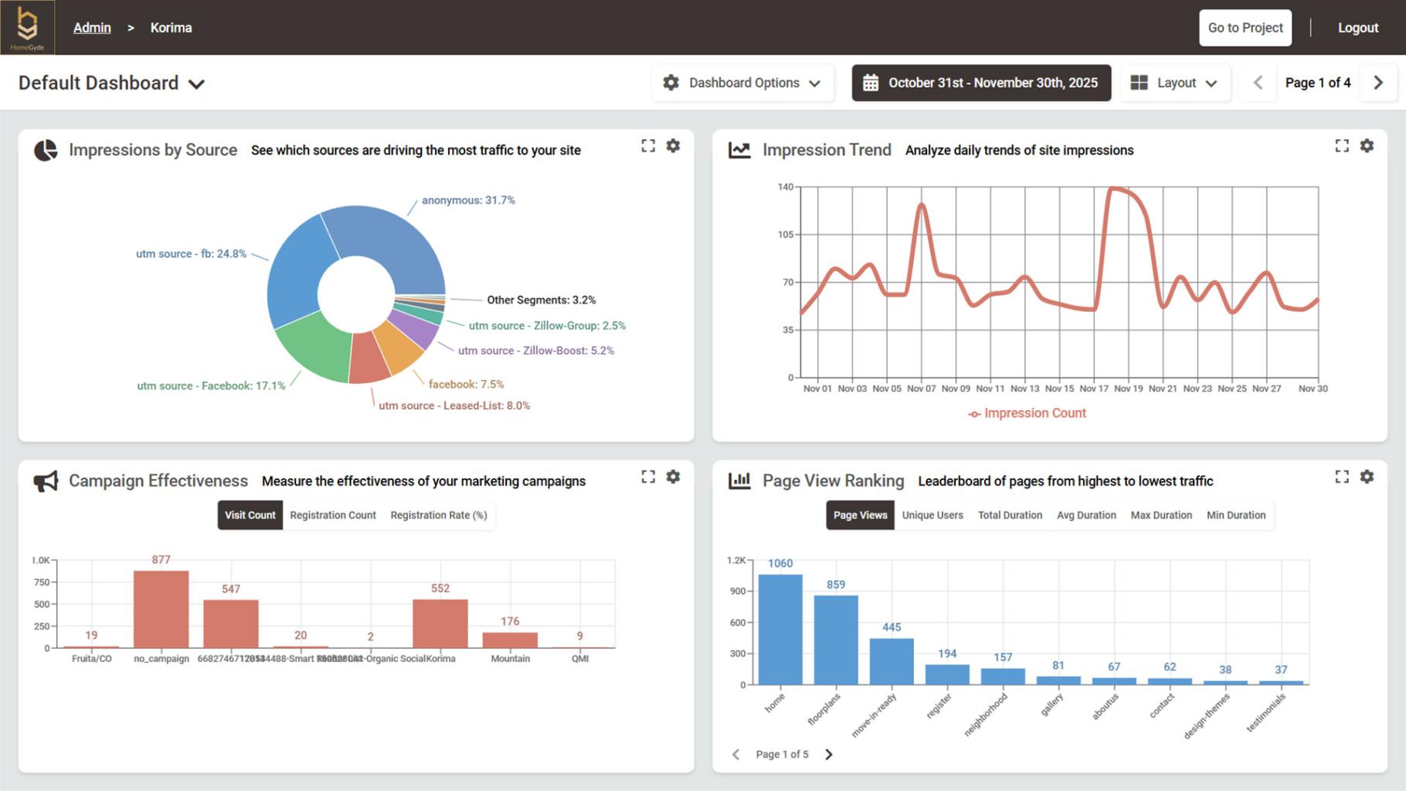Open the Default Dashboard dropdown
This screenshot has width=1406, height=791.
pos(110,83)
